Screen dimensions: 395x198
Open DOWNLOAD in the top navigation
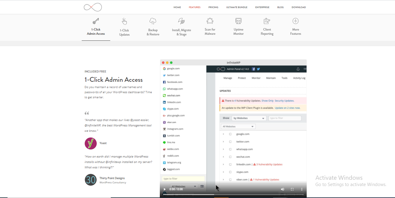click(x=299, y=7)
